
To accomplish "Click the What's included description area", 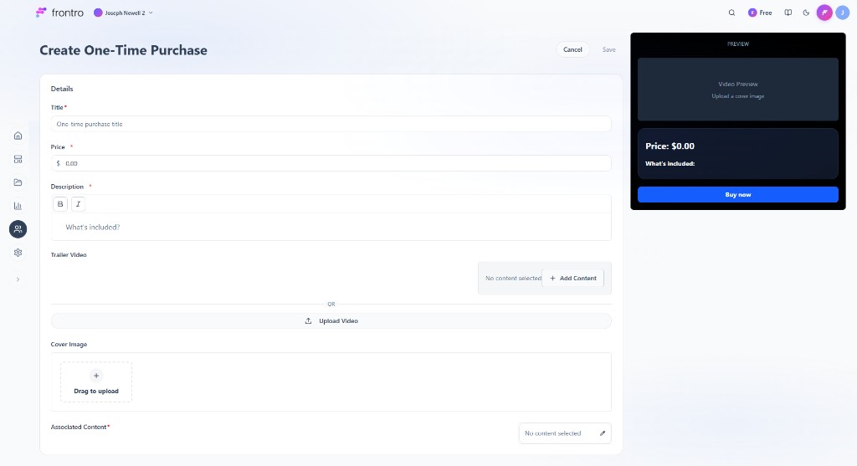I will coord(331,227).
